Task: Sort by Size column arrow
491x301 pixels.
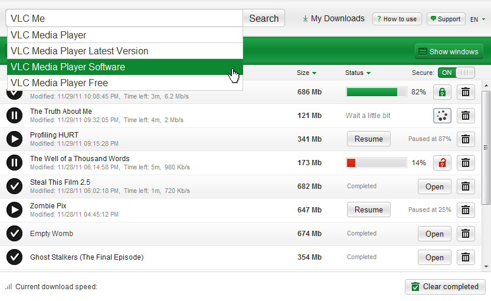Action: point(314,73)
